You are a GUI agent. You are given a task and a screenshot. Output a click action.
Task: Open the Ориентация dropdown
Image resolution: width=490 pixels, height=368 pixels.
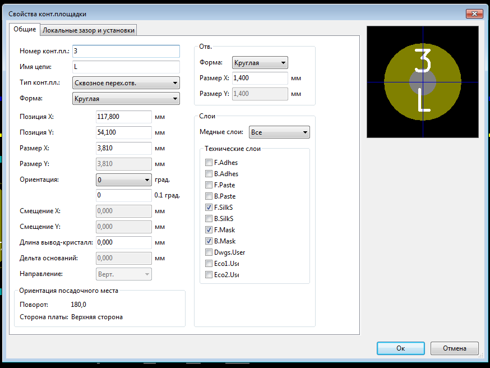pyautogui.click(x=124, y=180)
